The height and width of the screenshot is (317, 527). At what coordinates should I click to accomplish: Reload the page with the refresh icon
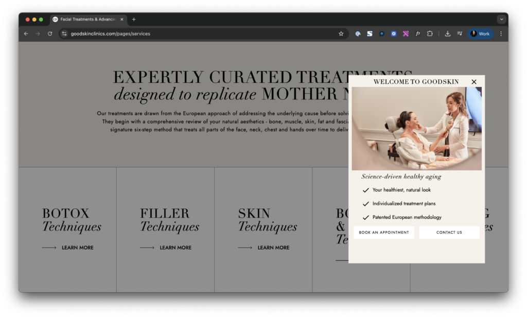tap(49, 33)
